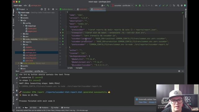Switch to the hosts.json editor tab
The image size is (199, 112).
[83, 9]
